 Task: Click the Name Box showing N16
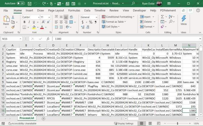point(12,39)
